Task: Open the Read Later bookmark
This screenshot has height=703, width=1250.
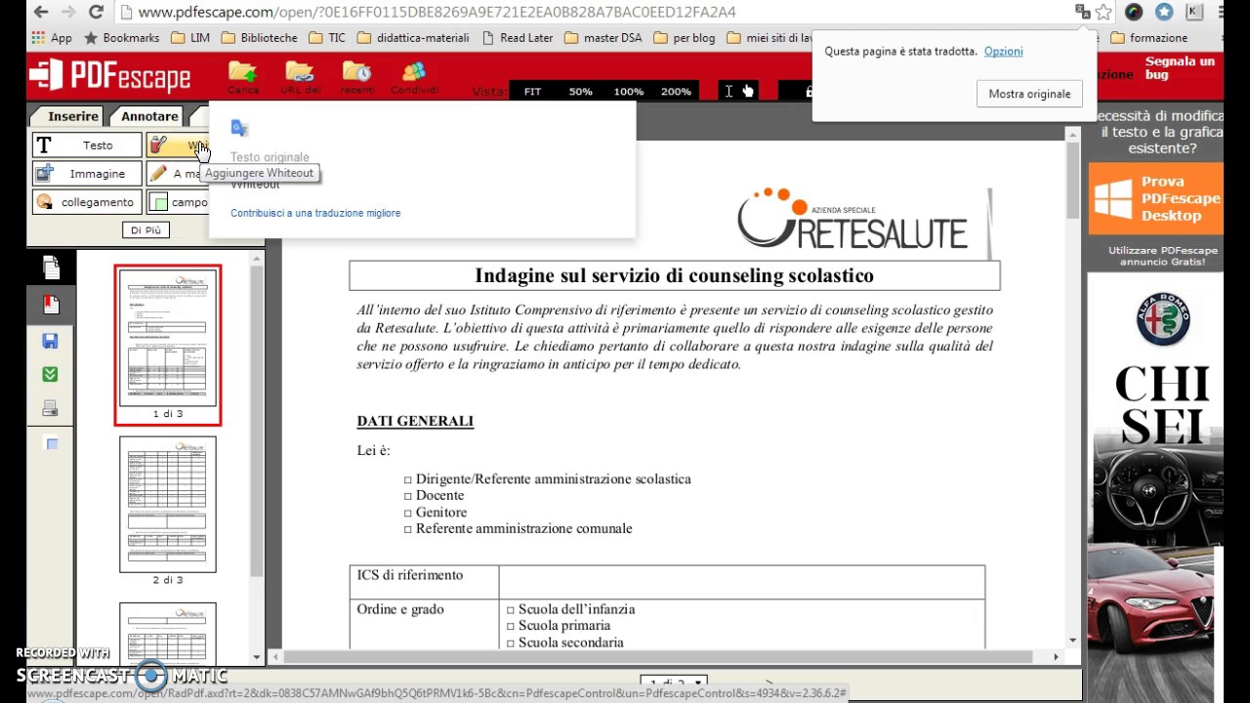Action: point(517,38)
